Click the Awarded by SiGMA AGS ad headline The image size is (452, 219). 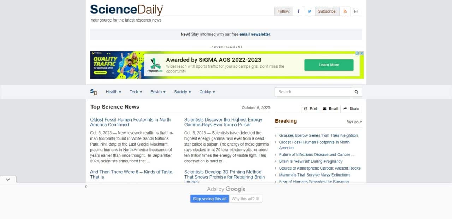click(214, 60)
